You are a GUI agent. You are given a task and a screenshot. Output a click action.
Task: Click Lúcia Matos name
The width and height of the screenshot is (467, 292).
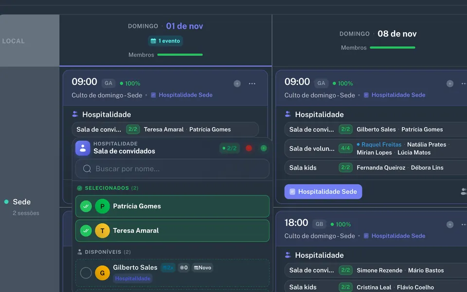pos(414,152)
